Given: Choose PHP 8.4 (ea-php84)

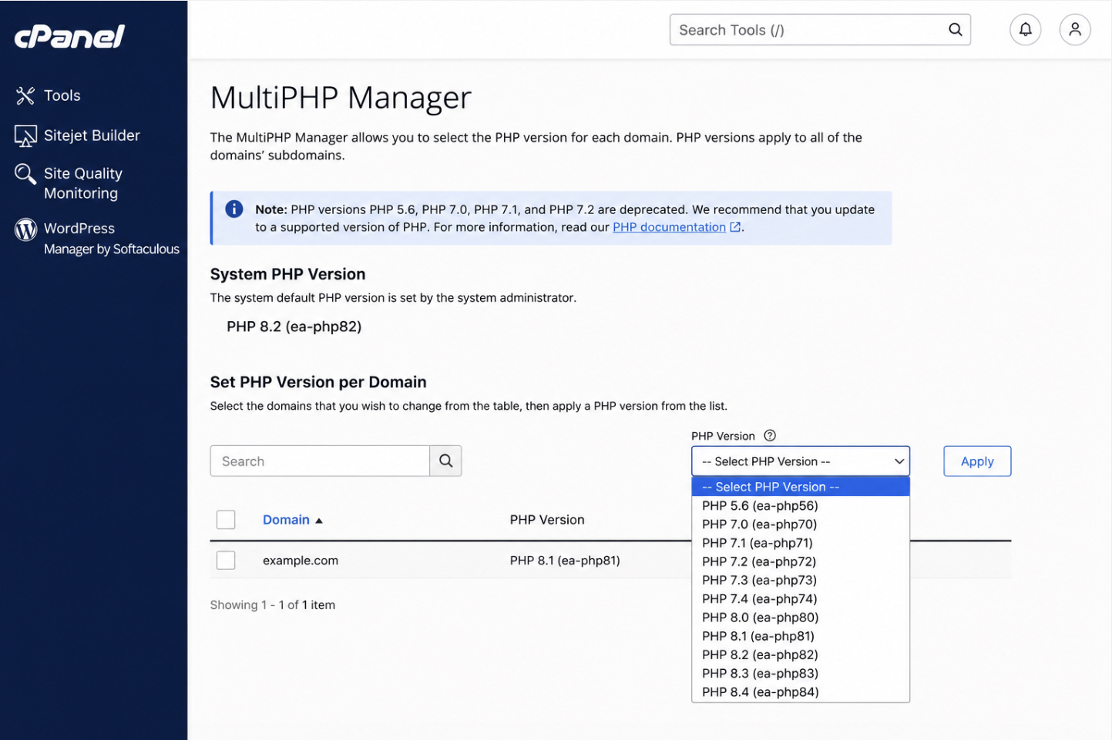Looking at the screenshot, I should [800, 691].
